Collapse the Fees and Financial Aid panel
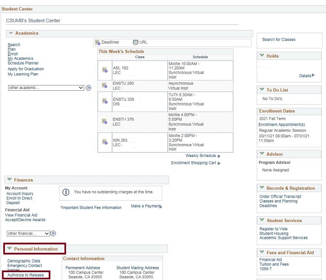Image resolution: width=326 pixels, height=280 pixels. [262, 252]
